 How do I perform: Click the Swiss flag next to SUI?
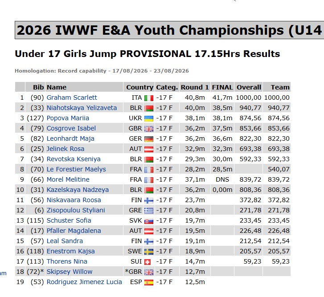point(148,262)
